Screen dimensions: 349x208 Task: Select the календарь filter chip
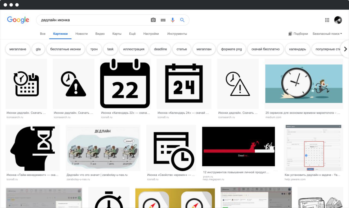coord(297,49)
